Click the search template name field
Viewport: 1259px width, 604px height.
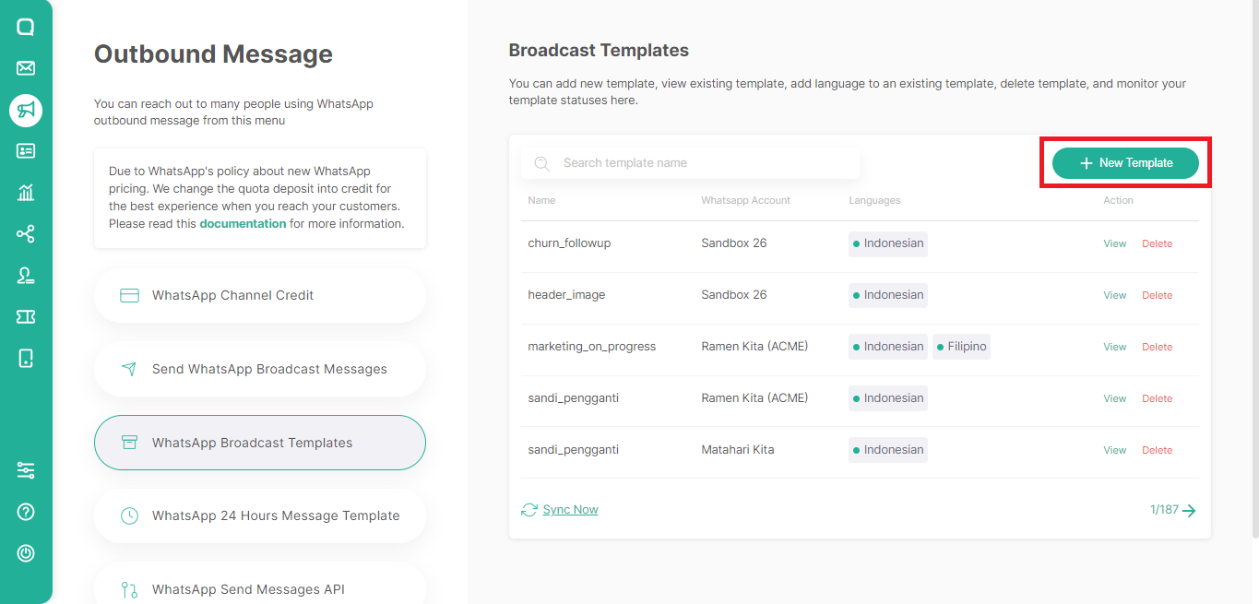coord(690,162)
